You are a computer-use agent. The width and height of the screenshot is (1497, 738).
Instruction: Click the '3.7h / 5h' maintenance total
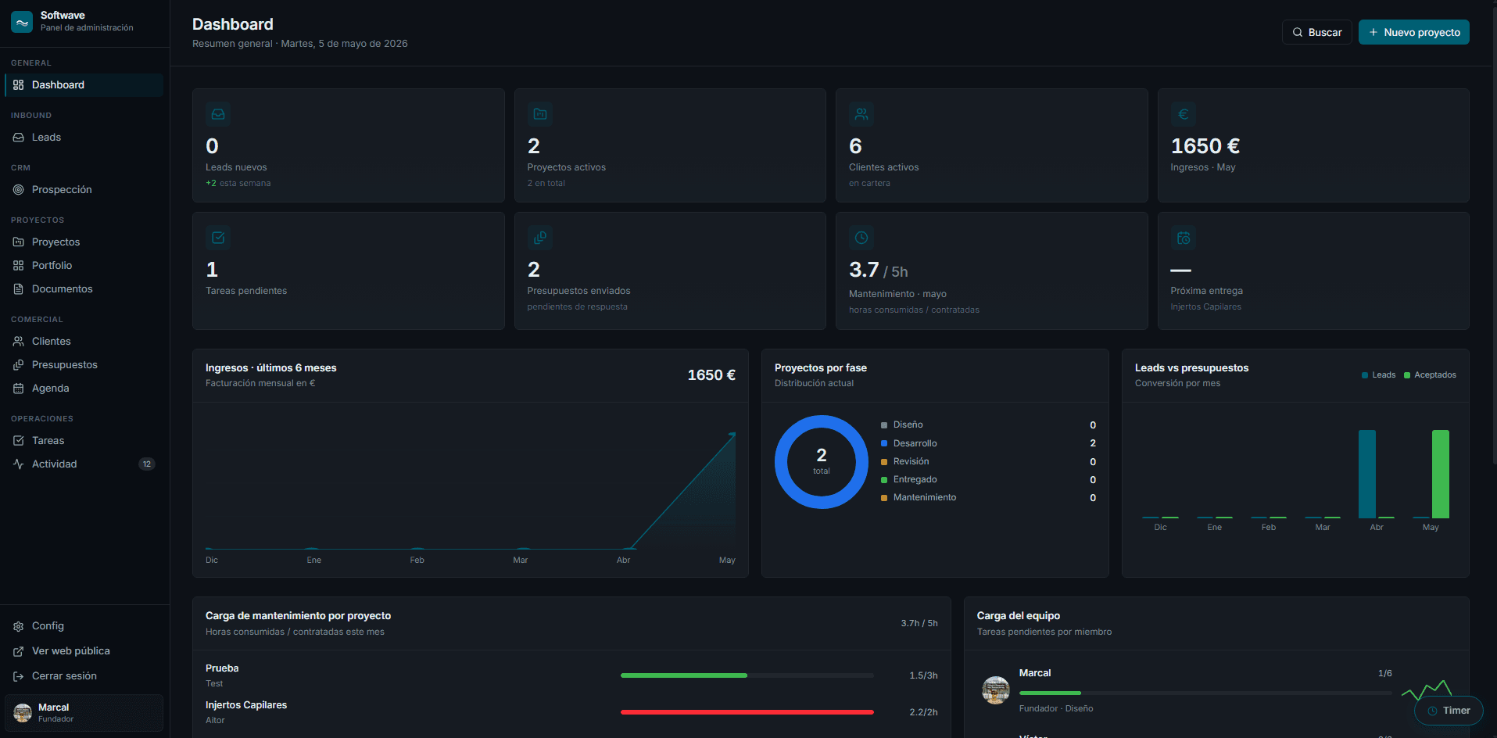[x=919, y=624]
